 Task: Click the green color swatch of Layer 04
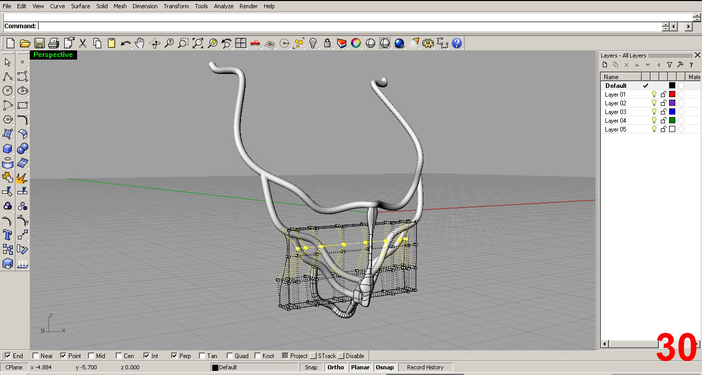click(x=672, y=121)
